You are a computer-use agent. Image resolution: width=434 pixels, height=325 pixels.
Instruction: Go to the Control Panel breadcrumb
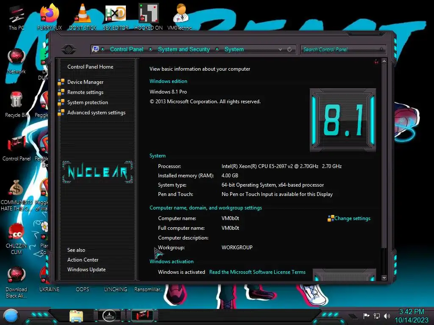point(126,49)
